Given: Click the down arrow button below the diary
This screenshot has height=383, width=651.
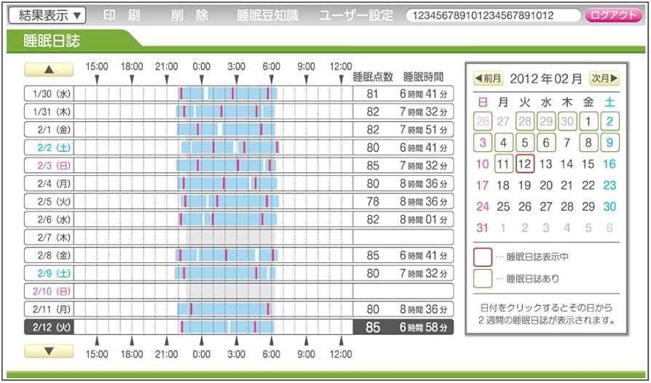Looking at the screenshot, I should [x=49, y=351].
